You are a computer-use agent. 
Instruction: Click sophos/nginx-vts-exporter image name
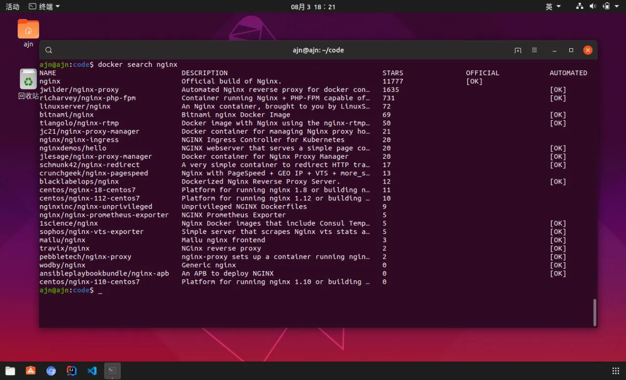coord(91,232)
